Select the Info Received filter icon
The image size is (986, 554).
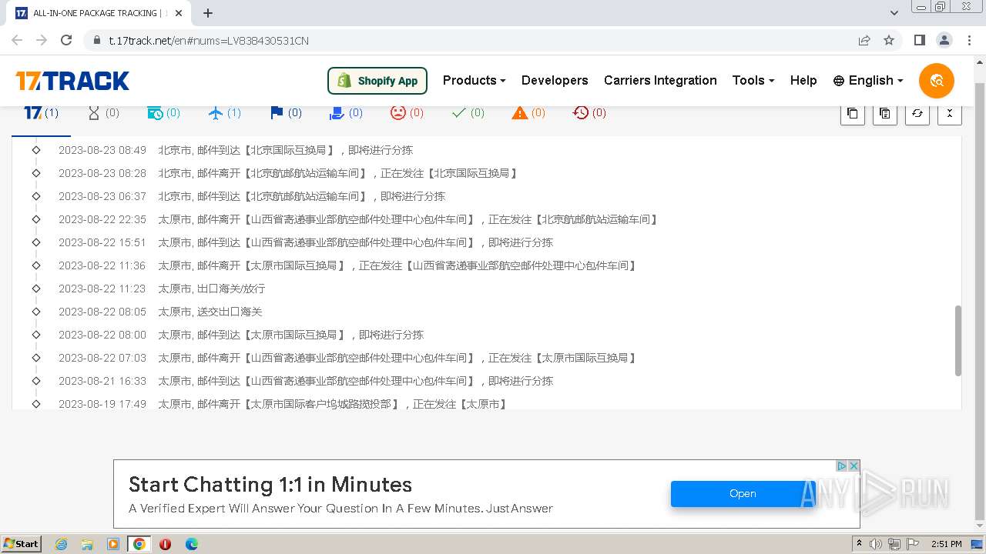click(163, 113)
